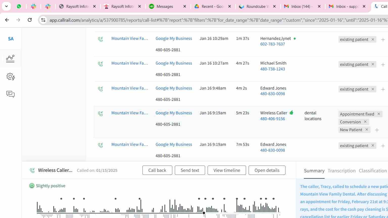Remove existing patient tag from Michael Smith call
The height and width of the screenshot is (218, 388).
click(x=373, y=64)
